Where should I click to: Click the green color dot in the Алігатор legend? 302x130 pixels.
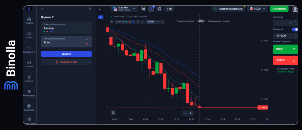[127, 22]
